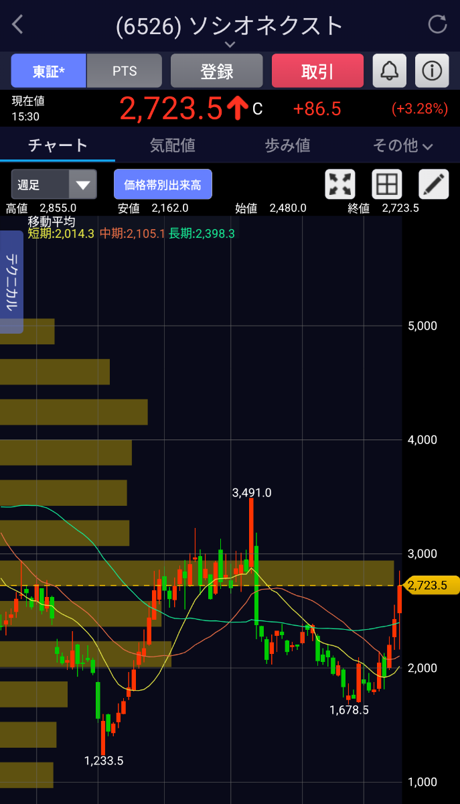Select the 短期:2,014.3 moving average label
The height and width of the screenshot is (804, 460).
click(61, 233)
